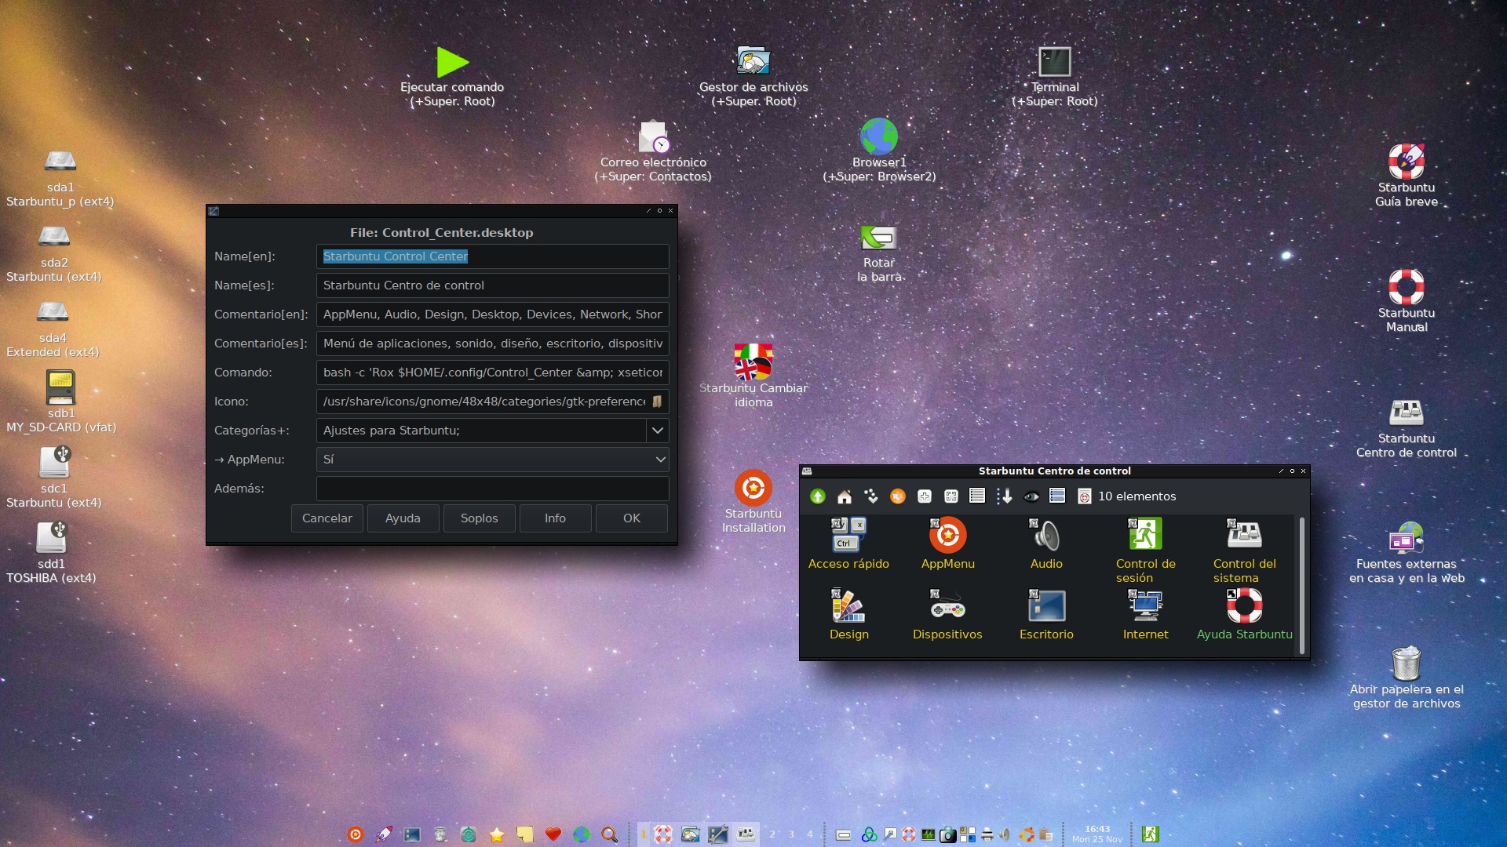This screenshot has height=847, width=1507.
Task: Click the Soplos button
Action: 480,518
